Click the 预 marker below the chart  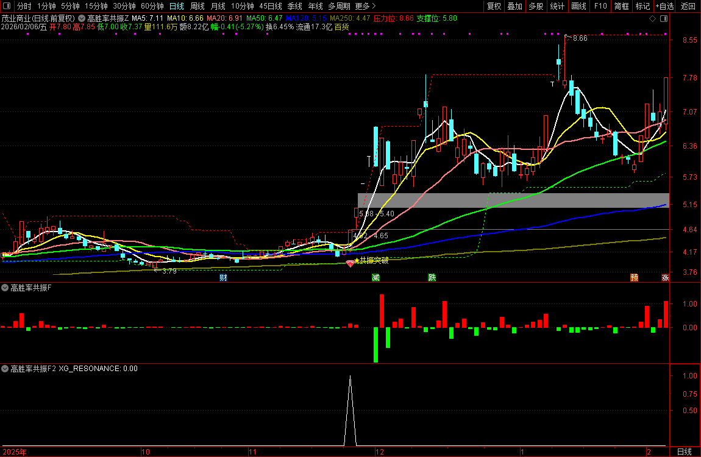coord(635,277)
